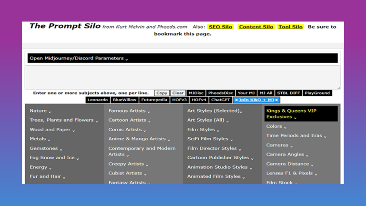This screenshot has width=366, height=206.
Task: Expand Cartoon Publisher Styles list
Action: pos(220,158)
